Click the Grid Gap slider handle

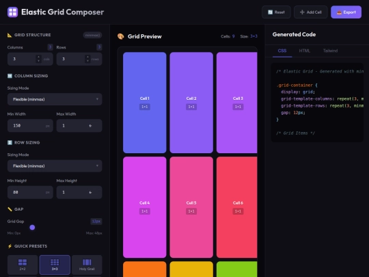[x=32, y=227]
